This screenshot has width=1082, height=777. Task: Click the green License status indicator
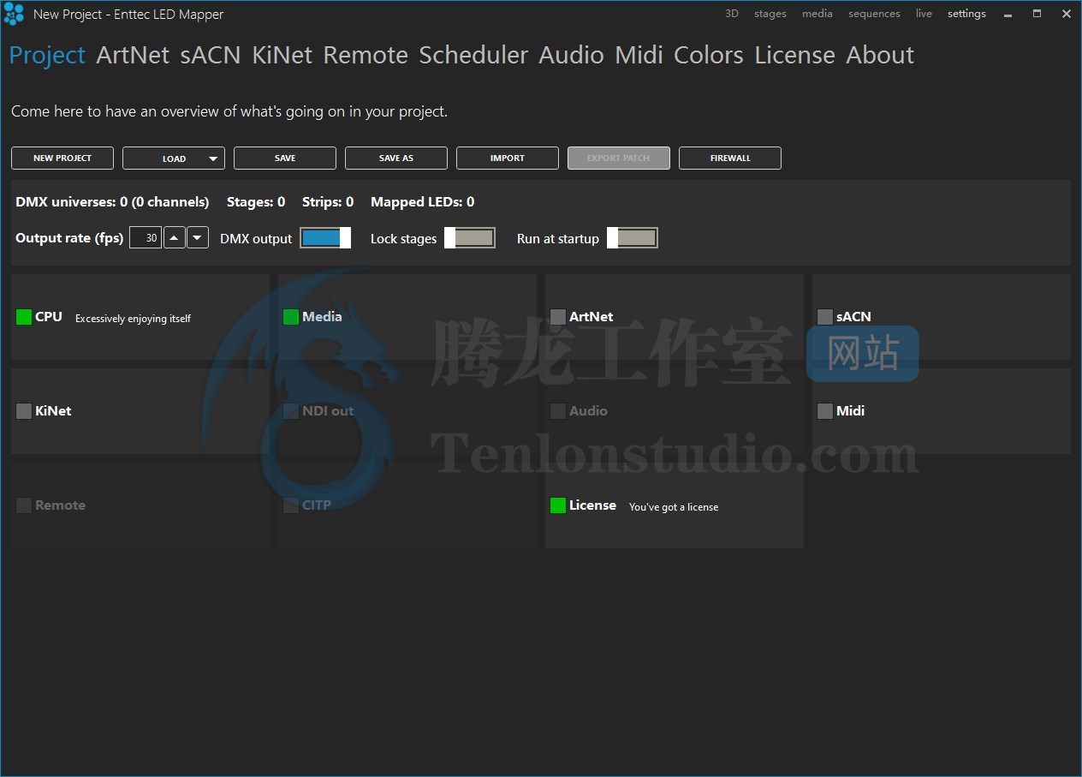click(x=558, y=505)
